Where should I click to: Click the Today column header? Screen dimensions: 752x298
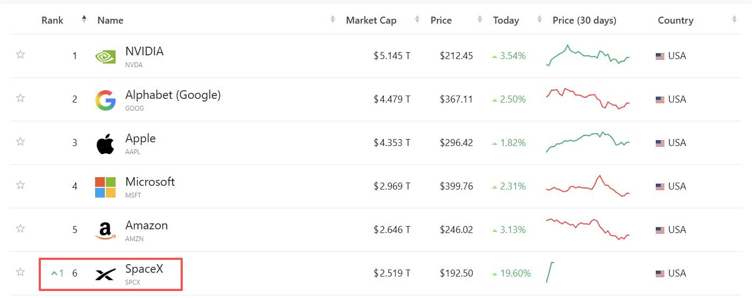506,20
